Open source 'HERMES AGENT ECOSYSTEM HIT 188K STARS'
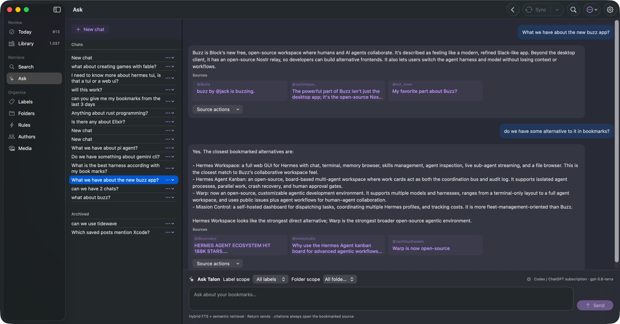The image size is (620, 324). pyautogui.click(x=240, y=245)
